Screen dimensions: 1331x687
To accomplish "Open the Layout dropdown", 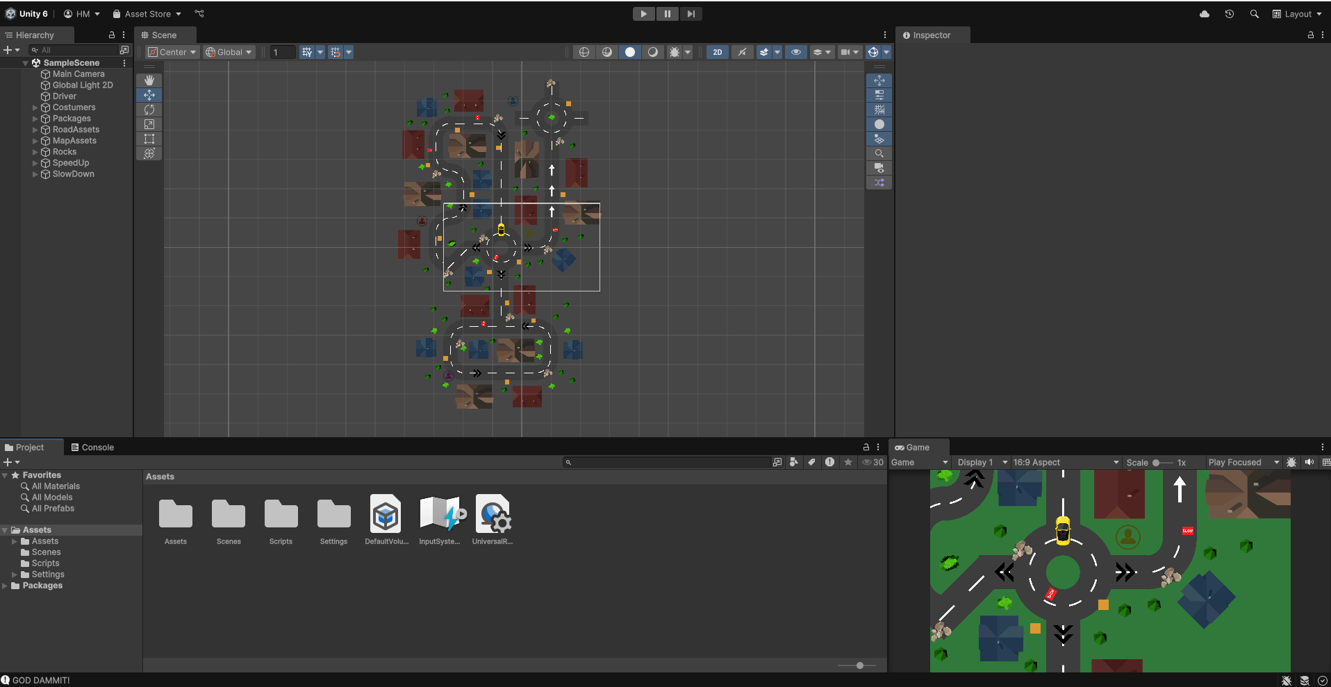I will 1297,14.
